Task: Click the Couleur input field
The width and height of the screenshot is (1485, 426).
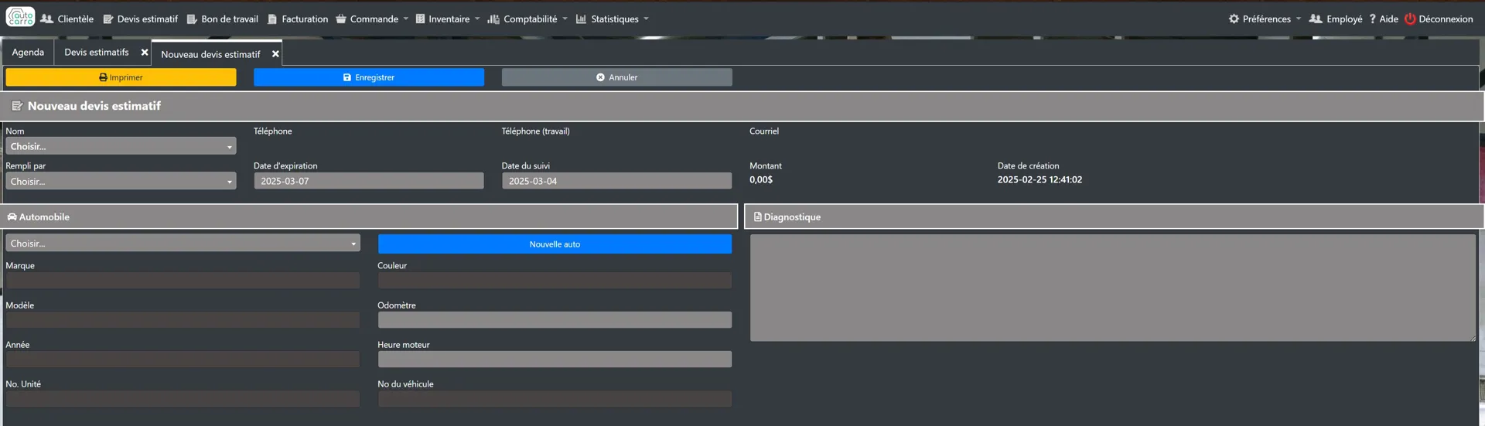Action: pyautogui.click(x=555, y=280)
